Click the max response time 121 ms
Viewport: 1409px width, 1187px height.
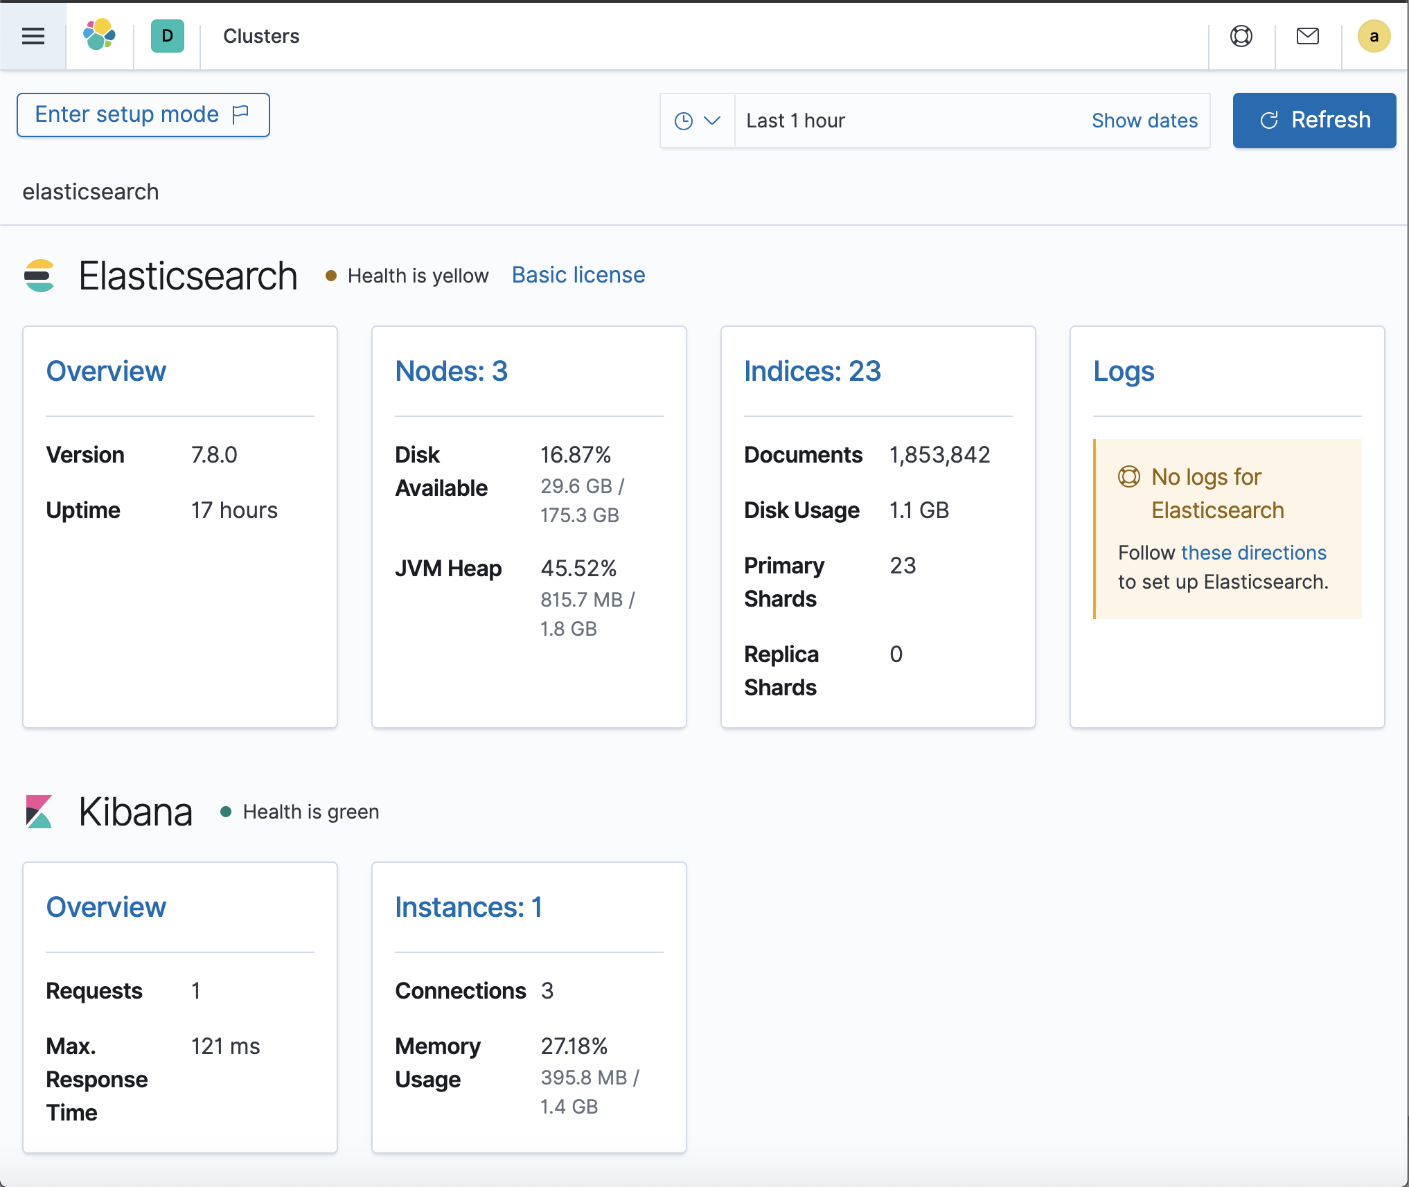coord(225,1046)
